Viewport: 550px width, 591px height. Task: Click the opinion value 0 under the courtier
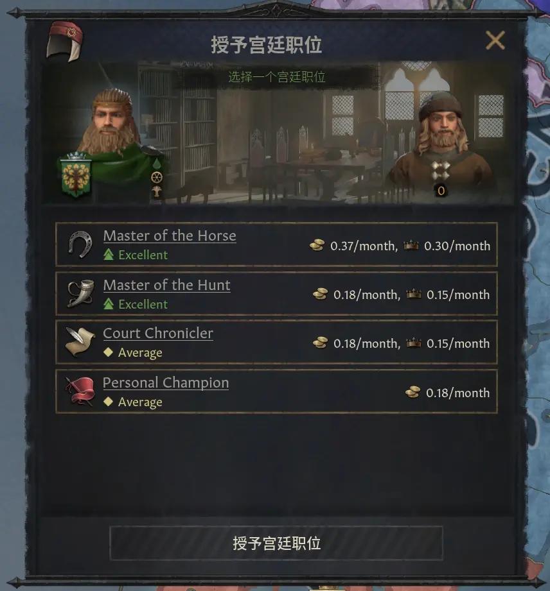point(441,191)
